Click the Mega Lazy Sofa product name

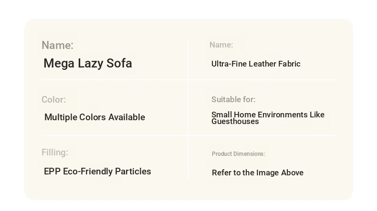88,64
